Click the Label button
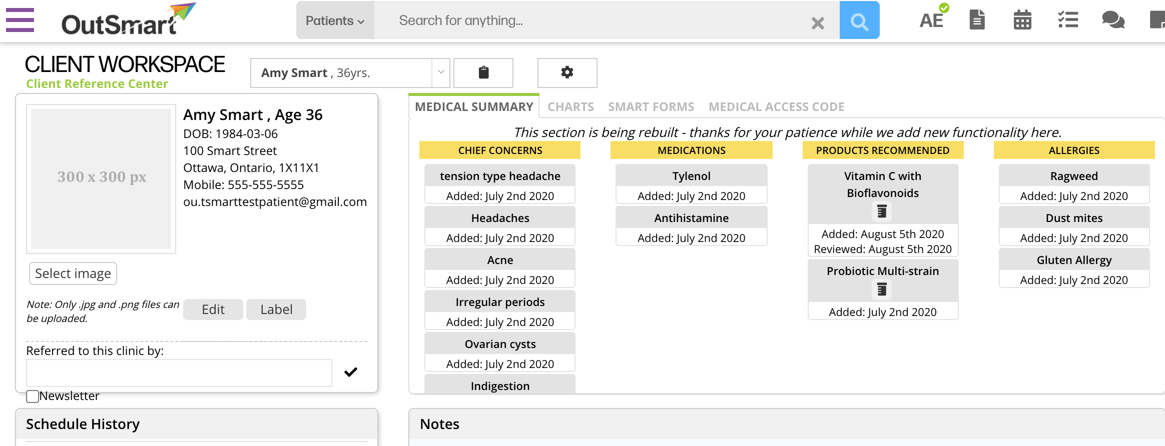This screenshot has height=446, width=1165. 276,309
